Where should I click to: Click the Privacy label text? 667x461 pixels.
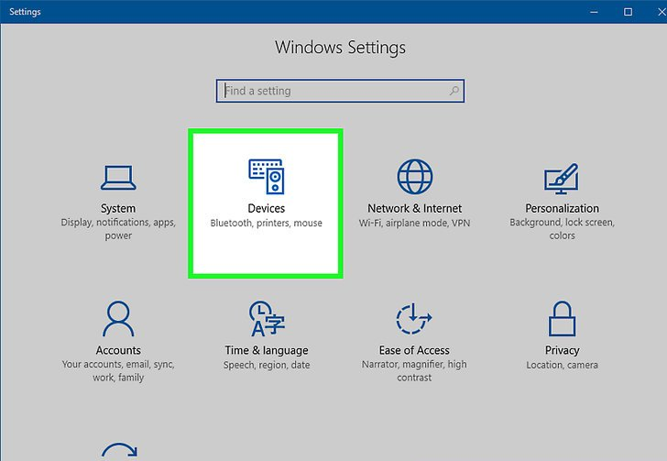point(562,350)
